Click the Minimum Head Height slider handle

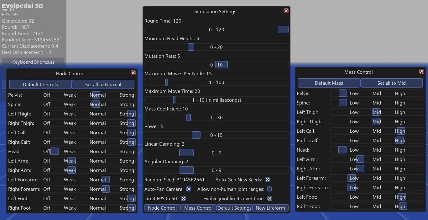(191, 47)
